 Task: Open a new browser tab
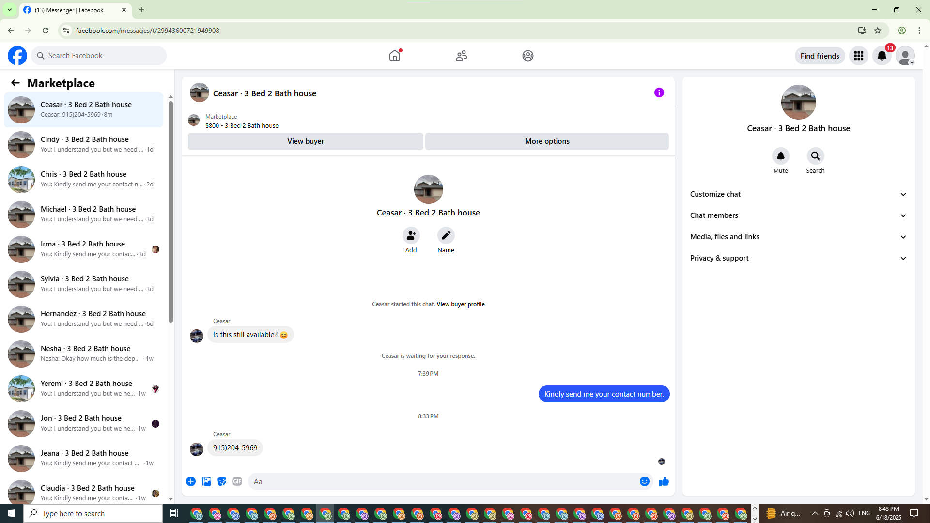141,10
